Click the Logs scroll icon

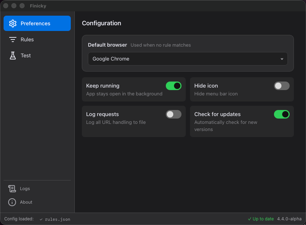pyautogui.click(x=12, y=189)
